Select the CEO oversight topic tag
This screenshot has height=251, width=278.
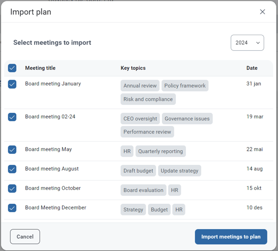pyautogui.click(x=140, y=118)
